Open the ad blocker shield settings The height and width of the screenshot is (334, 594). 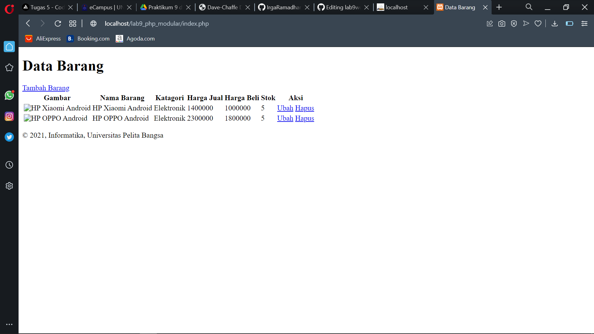tap(514, 23)
